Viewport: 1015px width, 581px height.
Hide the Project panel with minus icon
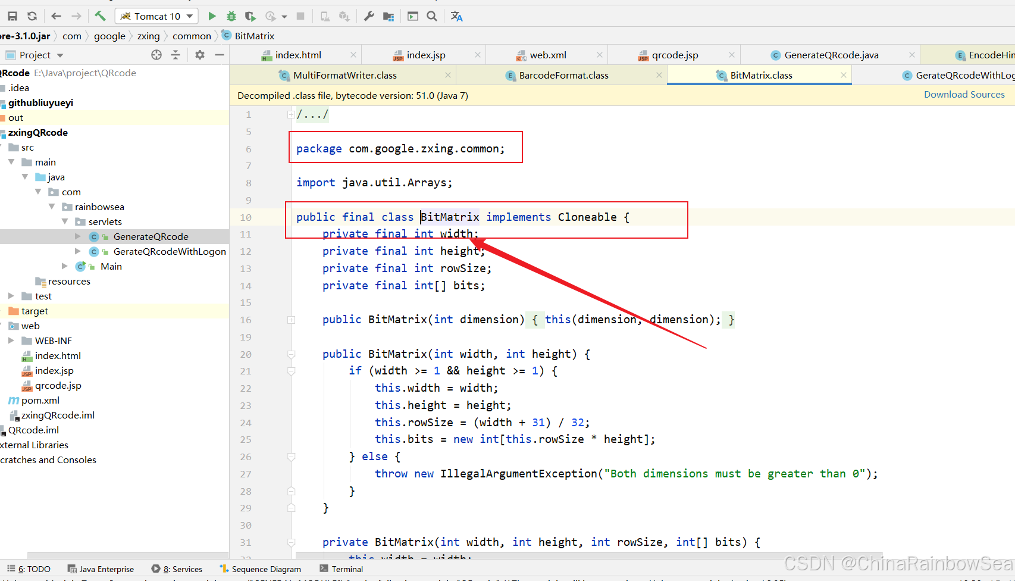[220, 55]
